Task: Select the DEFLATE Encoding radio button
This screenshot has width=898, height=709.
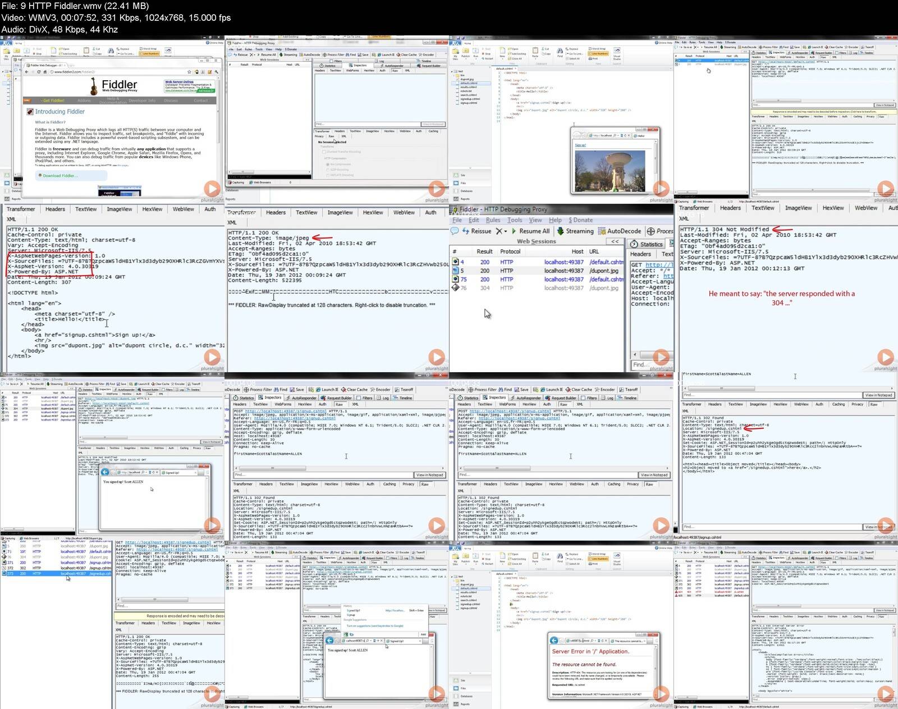Action: coord(328,175)
